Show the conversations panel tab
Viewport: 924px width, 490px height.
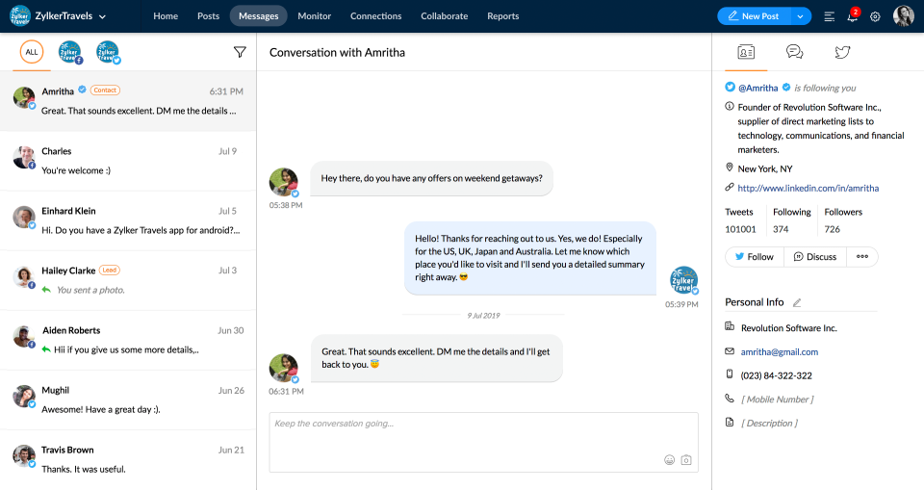(x=794, y=52)
